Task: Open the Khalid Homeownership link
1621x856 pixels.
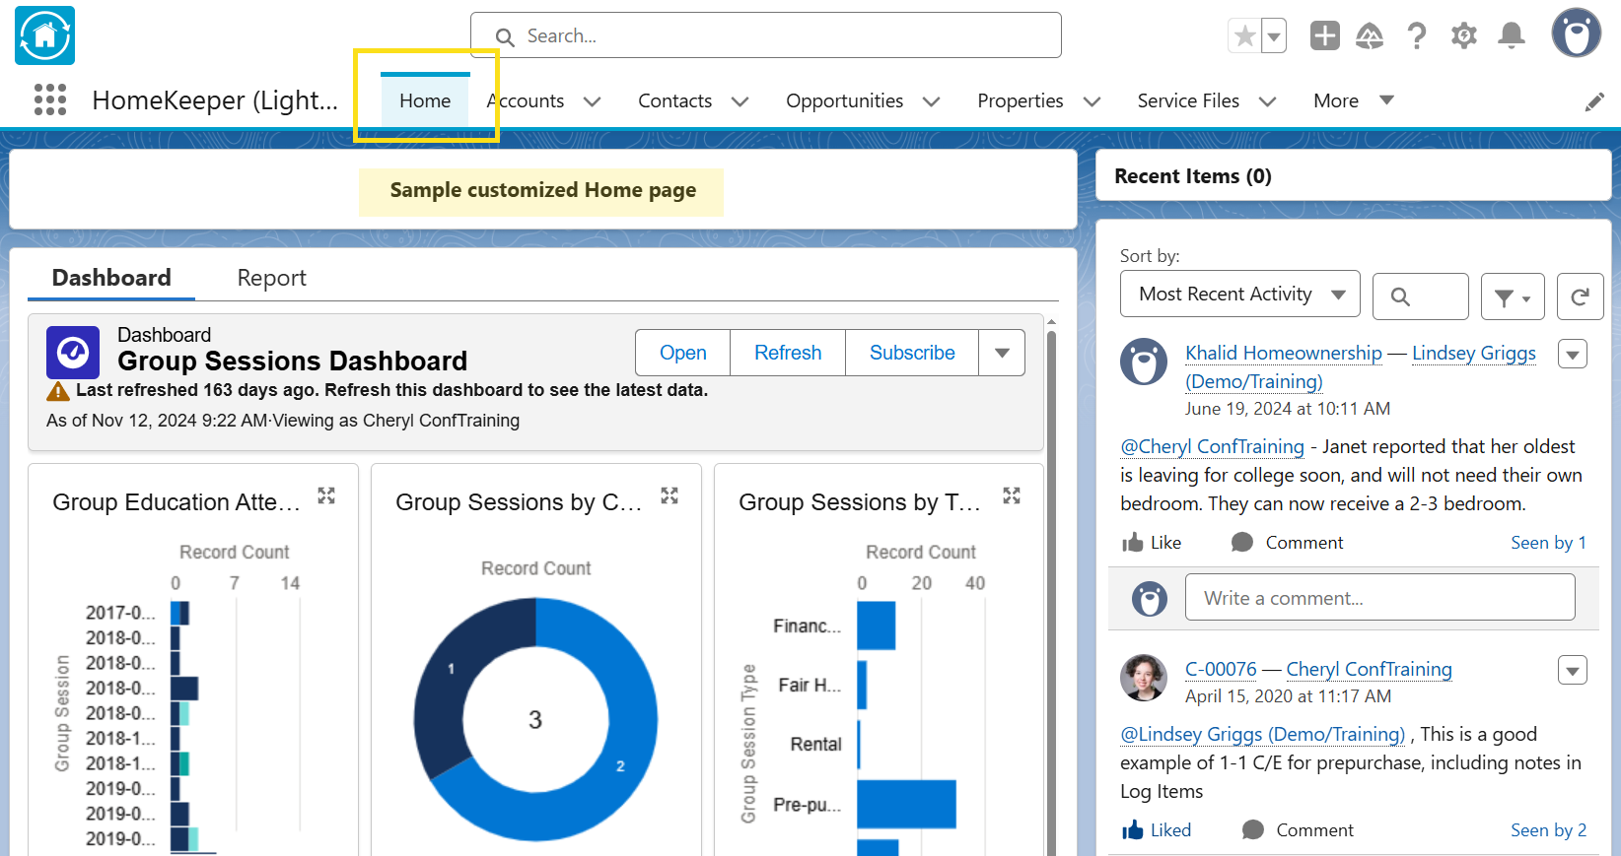Action: tap(1283, 353)
